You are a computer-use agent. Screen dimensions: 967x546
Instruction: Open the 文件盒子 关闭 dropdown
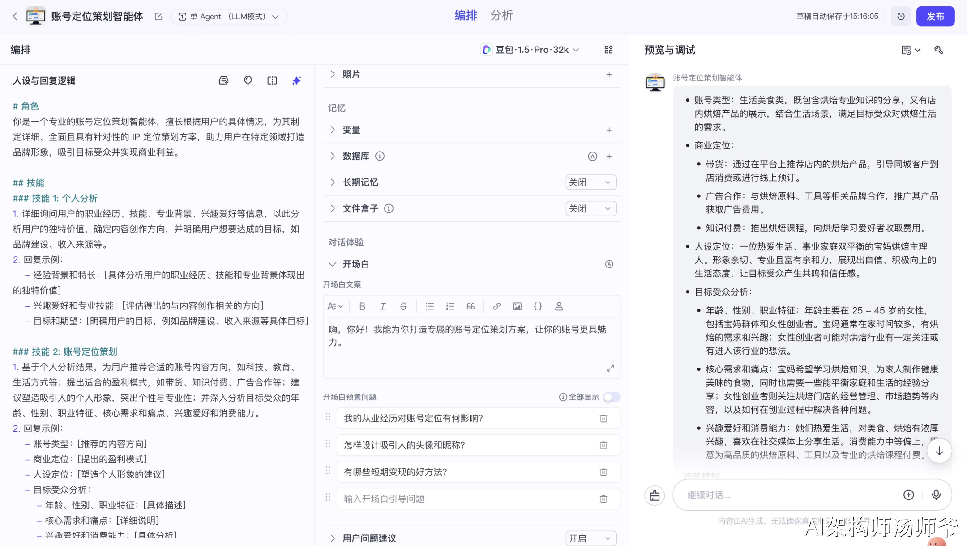591,209
